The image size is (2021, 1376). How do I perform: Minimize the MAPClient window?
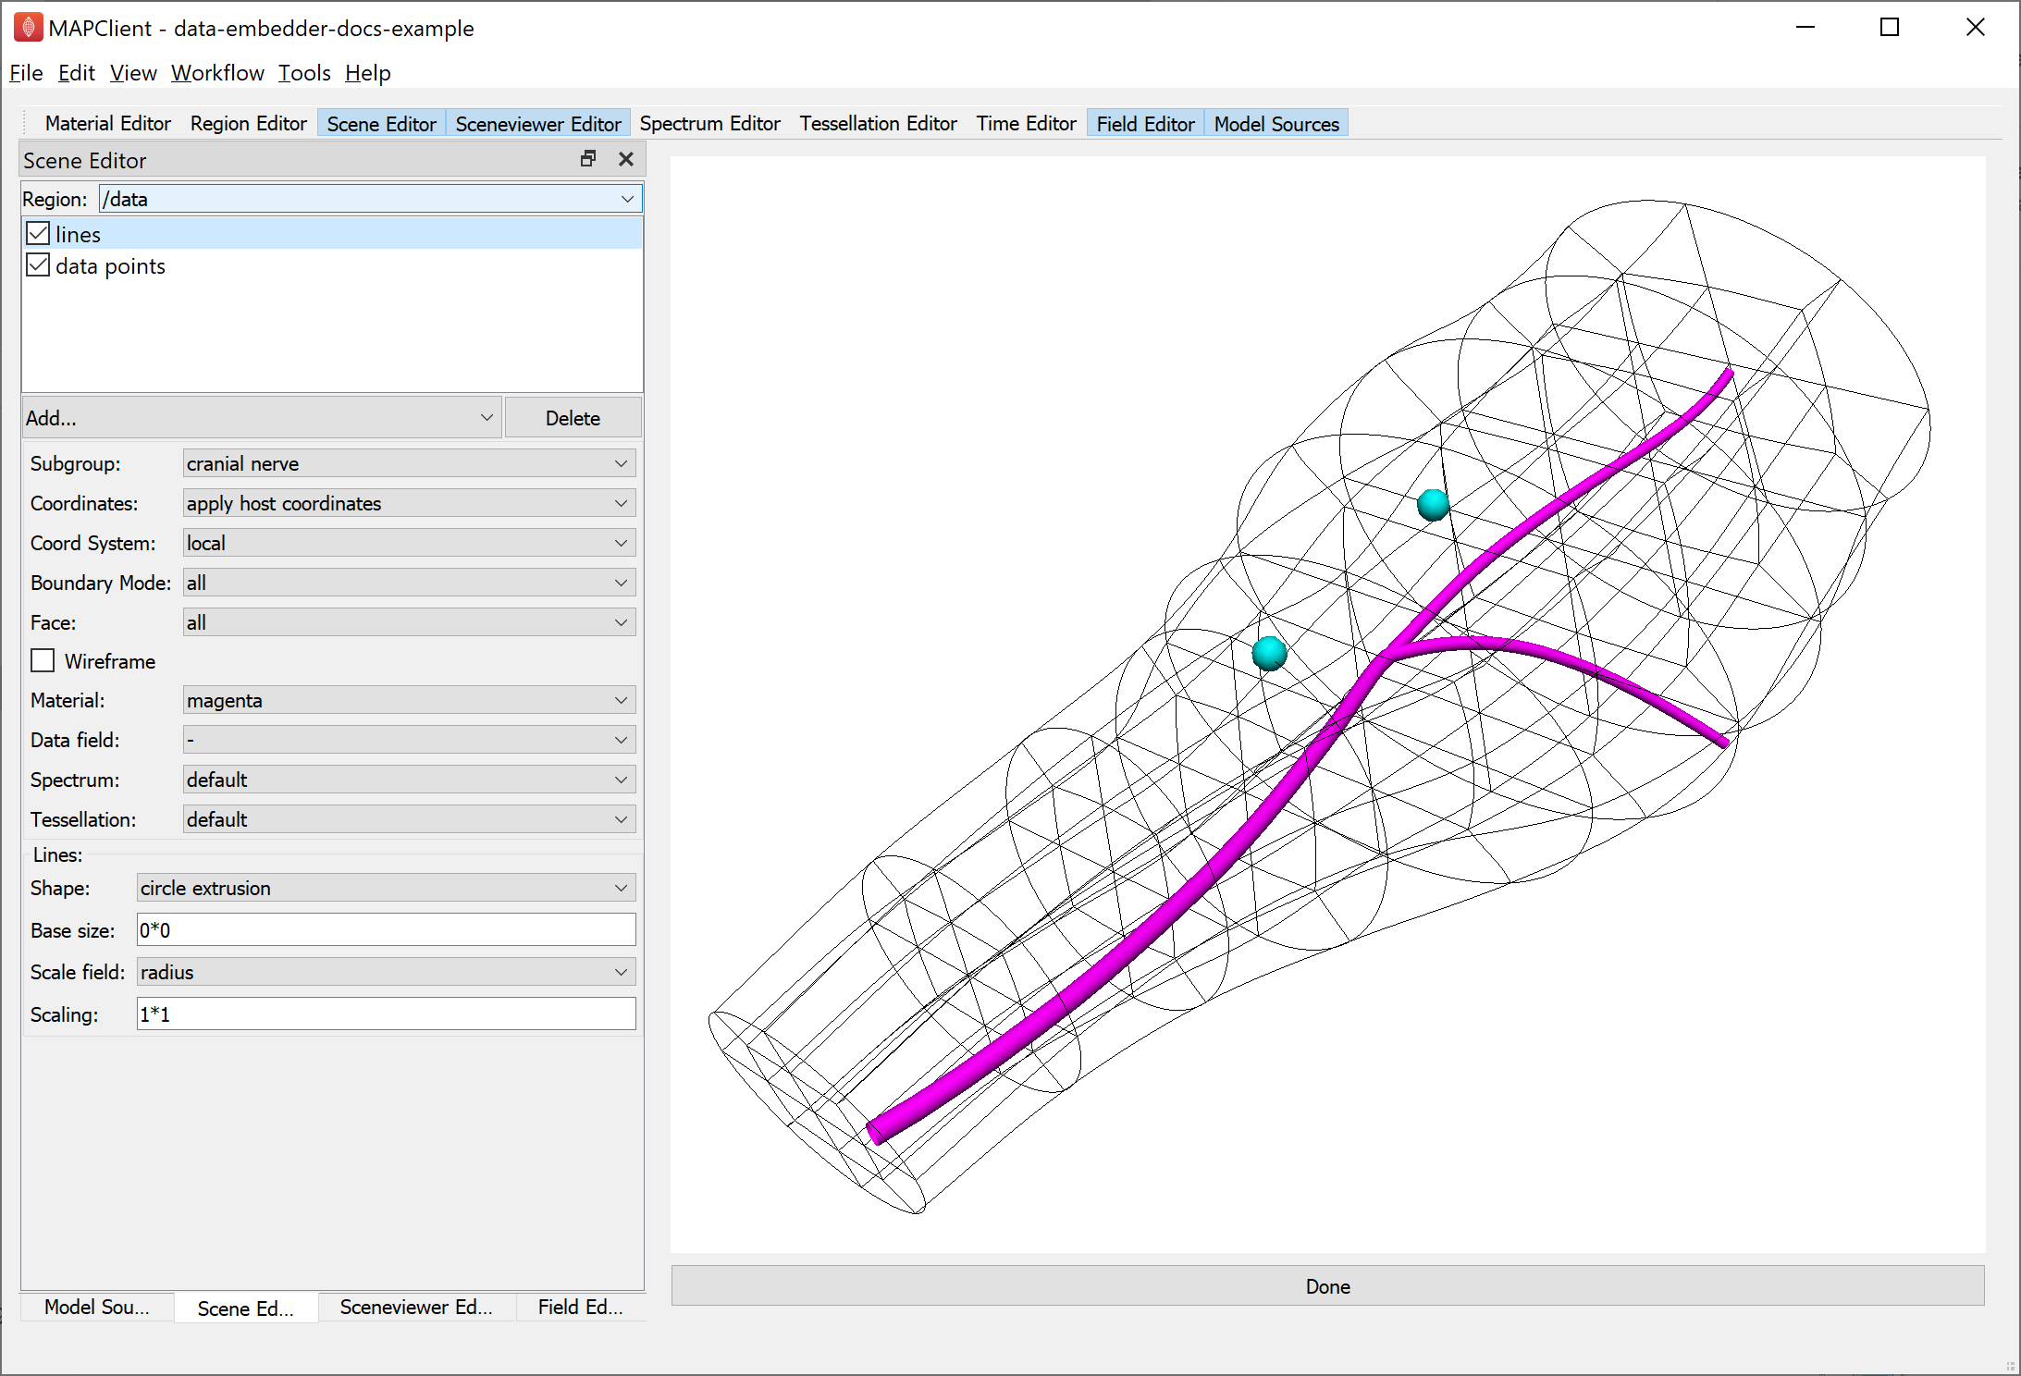1805,28
